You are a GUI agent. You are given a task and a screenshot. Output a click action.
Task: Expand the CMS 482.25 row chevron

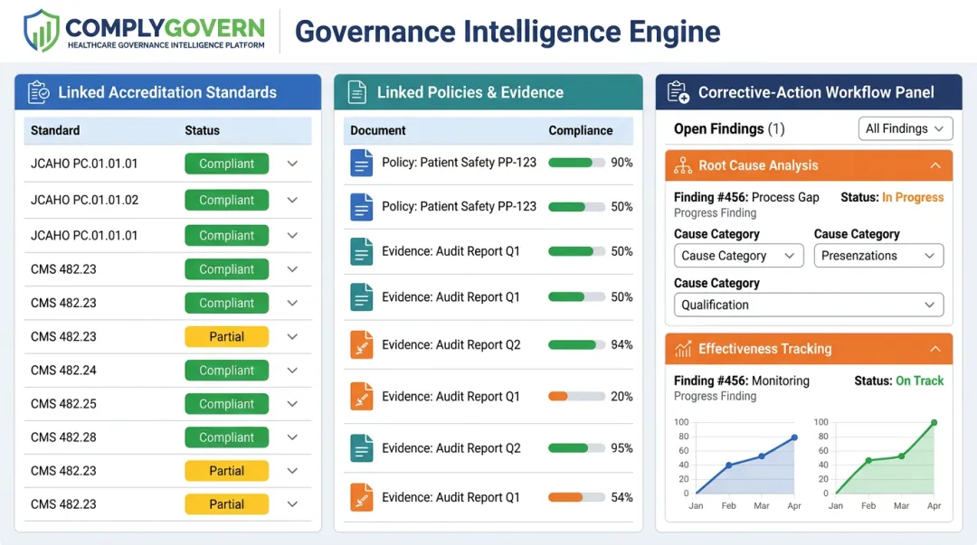click(x=292, y=404)
